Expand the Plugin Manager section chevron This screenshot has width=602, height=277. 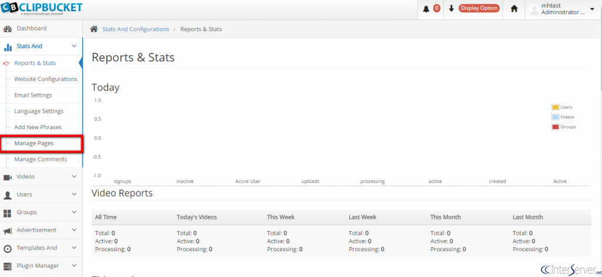coord(75,265)
